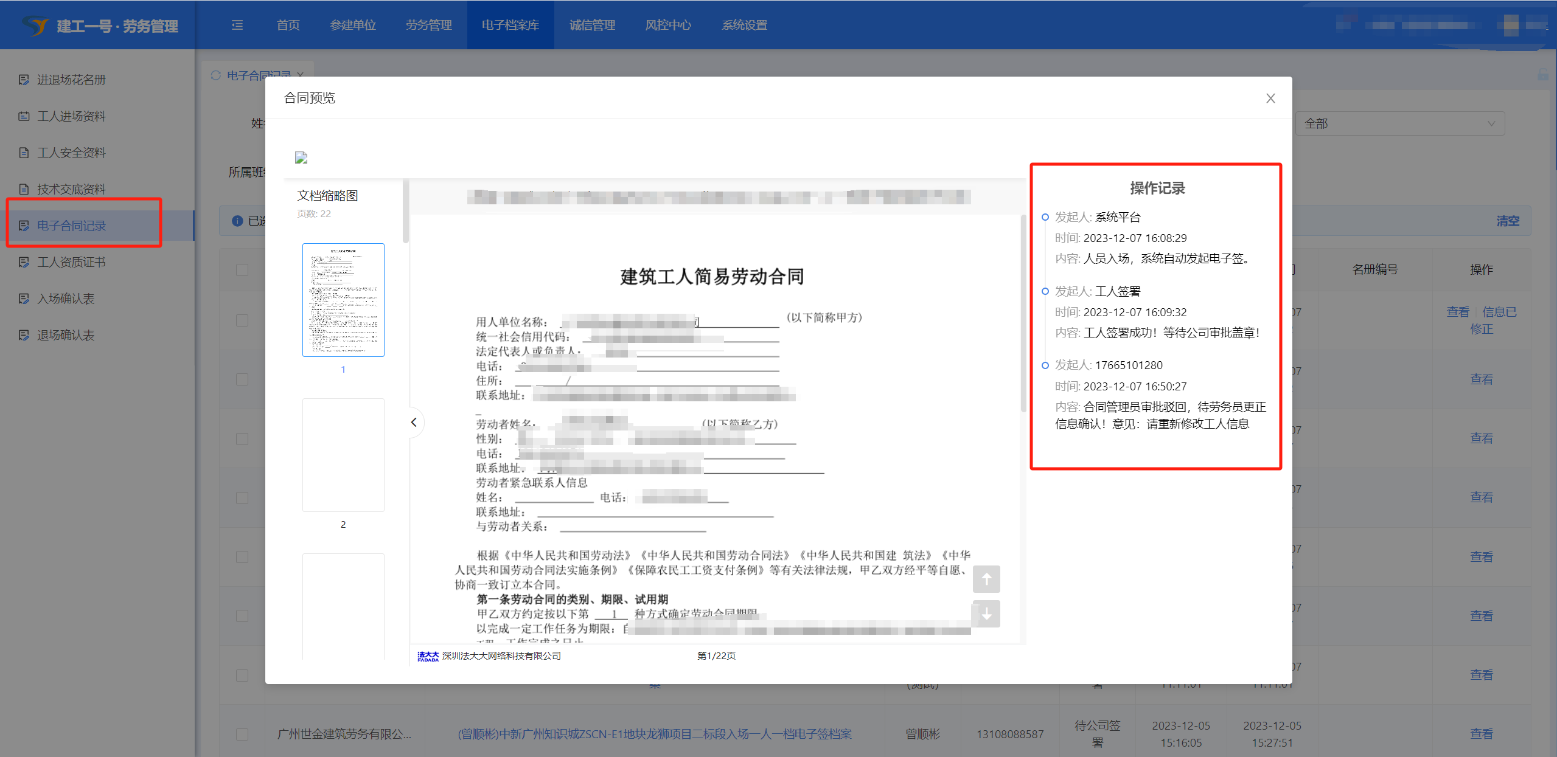
Task: Click the 建工一号 logo icon
Action: pos(35,26)
